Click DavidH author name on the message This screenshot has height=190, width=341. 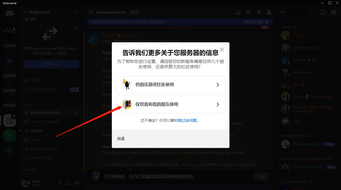point(109,35)
